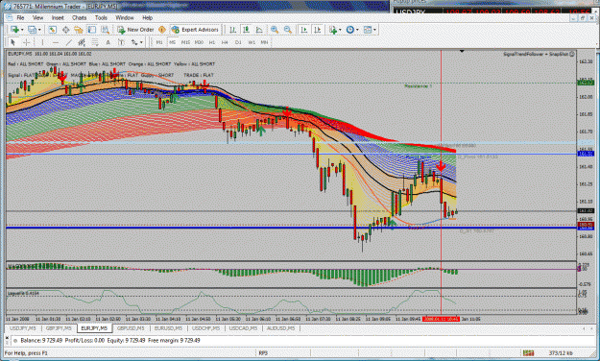Viewport: 600px width, 361px height.
Task: Zoom out on the chart
Action: tap(288, 30)
